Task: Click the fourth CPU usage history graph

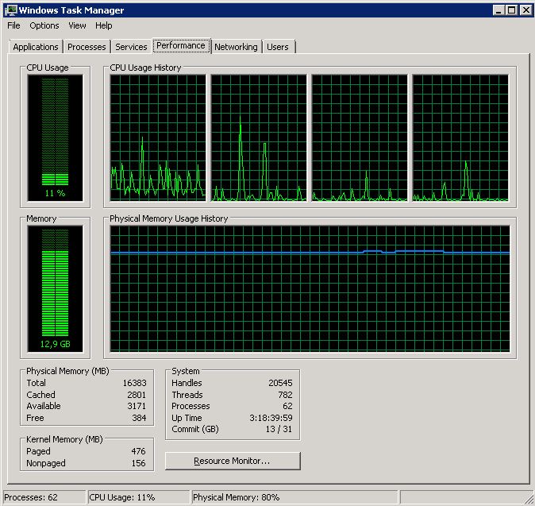Action: 460,138
